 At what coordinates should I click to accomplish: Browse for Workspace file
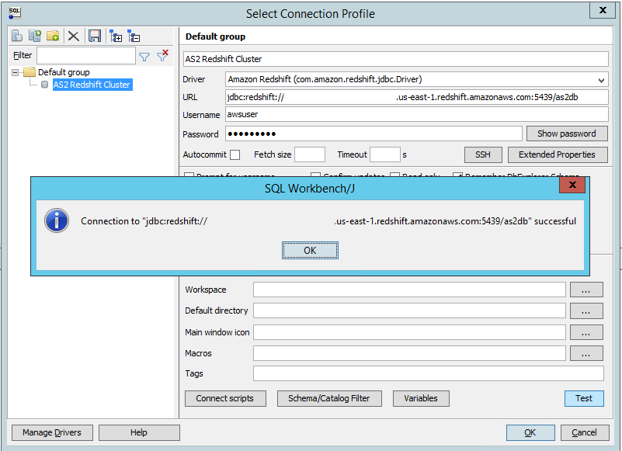(586, 290)
